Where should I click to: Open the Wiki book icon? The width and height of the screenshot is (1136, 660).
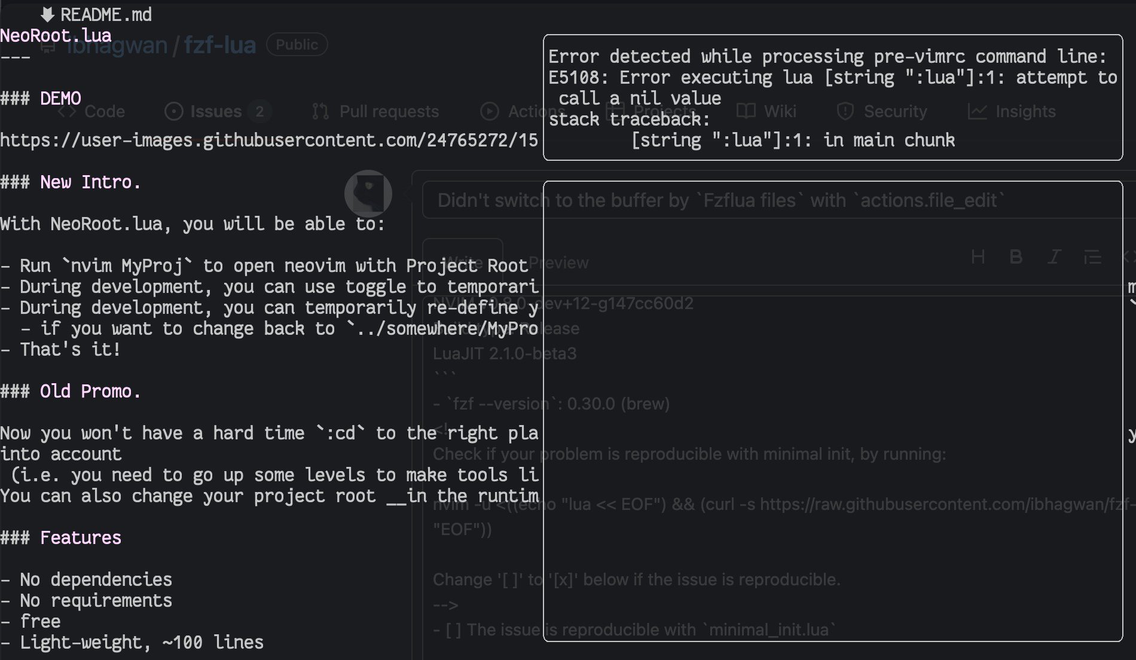(x=746, y=111)
